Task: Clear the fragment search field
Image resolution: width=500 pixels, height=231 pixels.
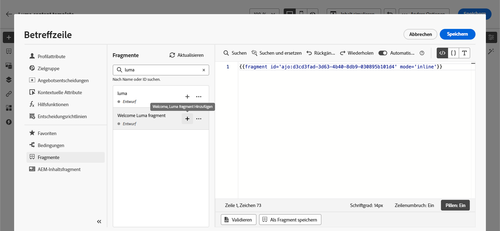Action: pyautogui.click(x=204, y=70)
